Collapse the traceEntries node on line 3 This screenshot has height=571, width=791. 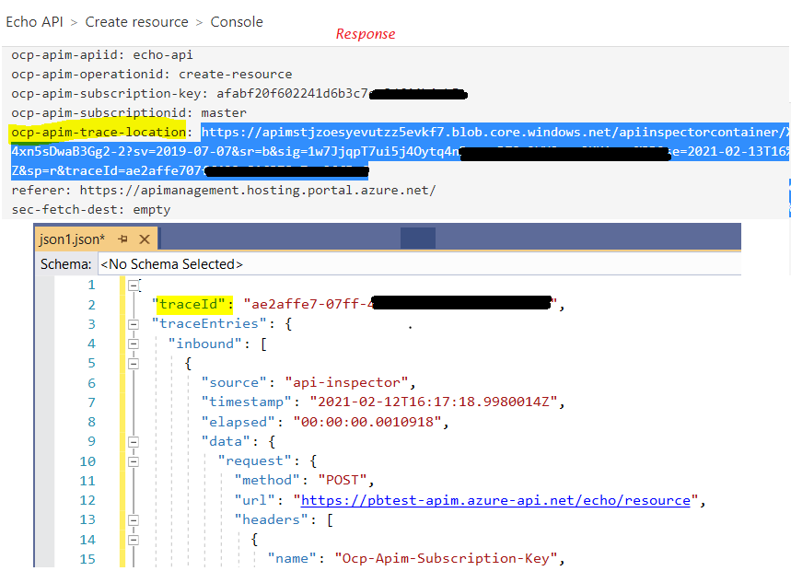coord(134,324)
